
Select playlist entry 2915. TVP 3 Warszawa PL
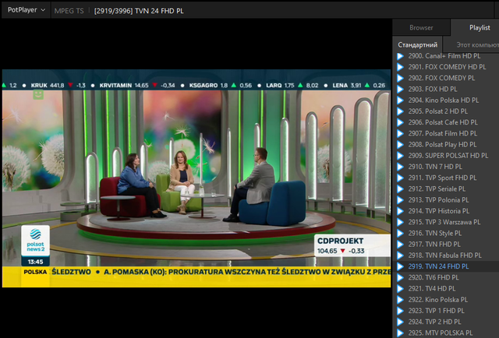444,222
